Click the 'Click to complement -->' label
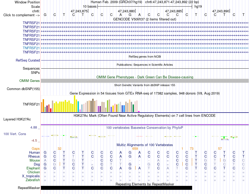Image resolution: width=249 pixels, height=194 pixels. tap(21, 15)
